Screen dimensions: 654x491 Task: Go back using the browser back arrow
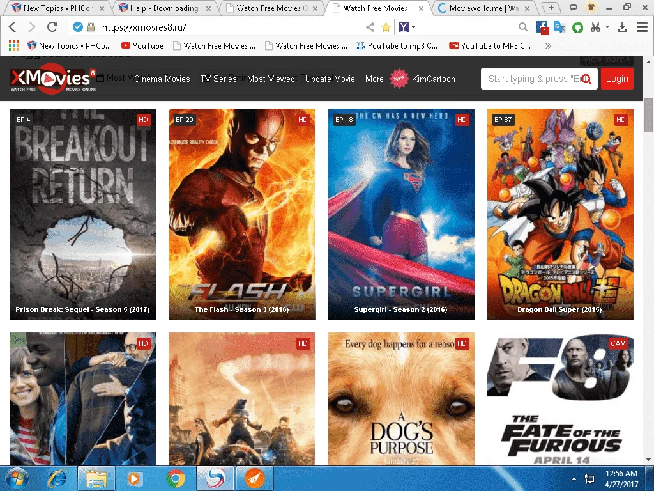coord(13,27)
